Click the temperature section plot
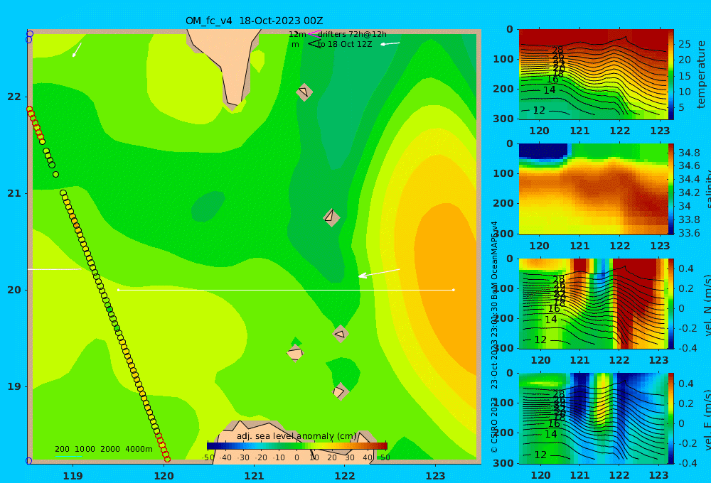 point(593,75)
